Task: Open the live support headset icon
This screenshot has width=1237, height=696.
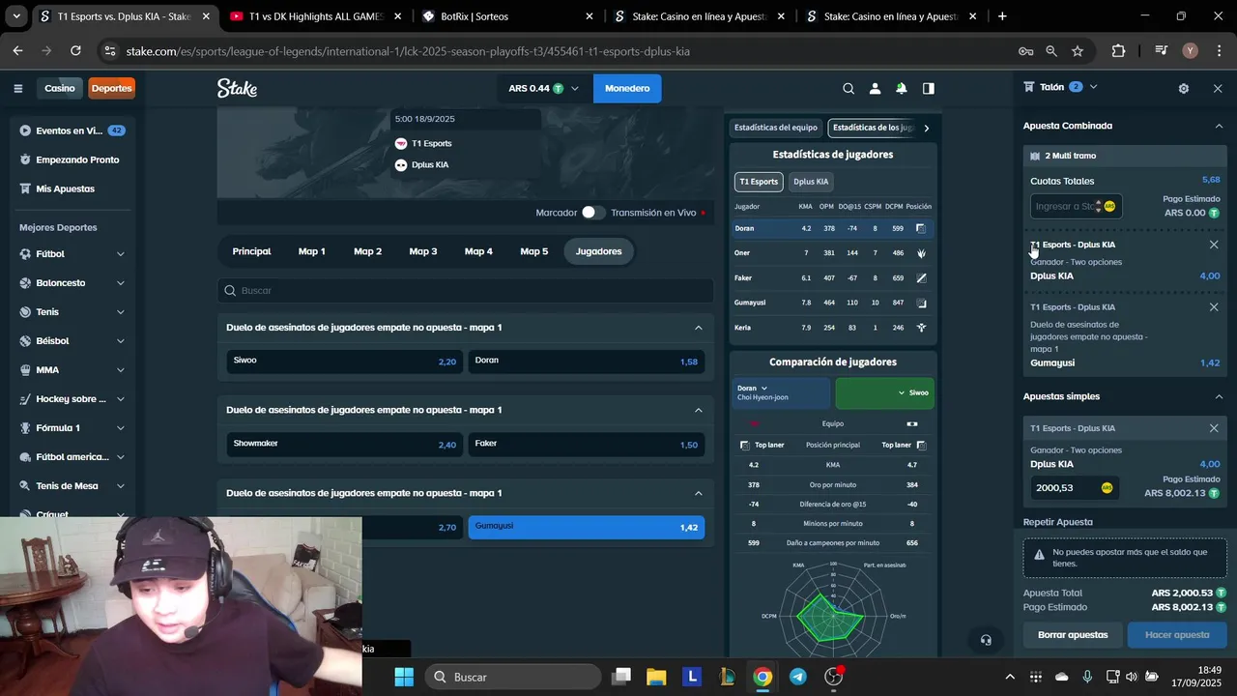Action: click(x=986, y=640)
